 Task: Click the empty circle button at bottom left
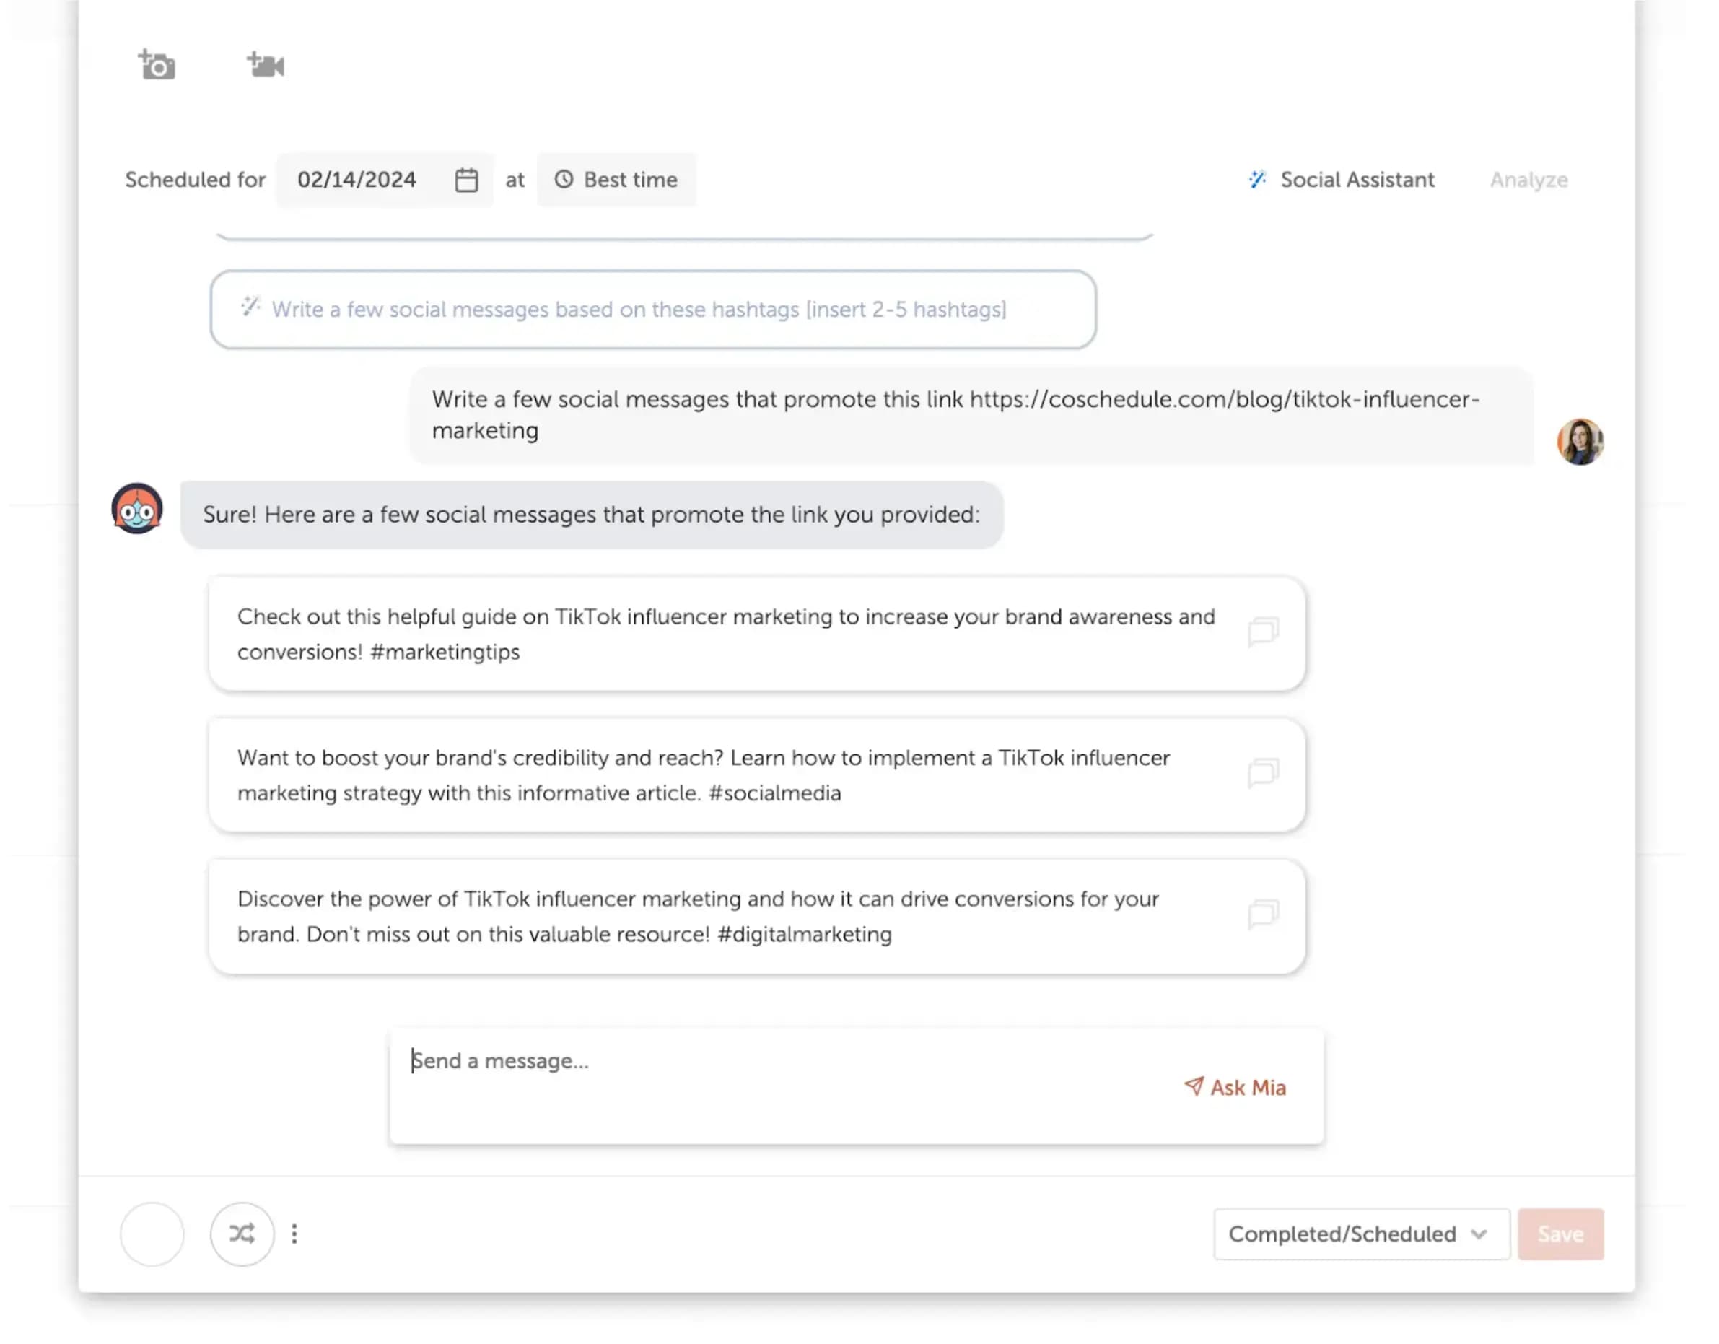tap(152, 1234)
